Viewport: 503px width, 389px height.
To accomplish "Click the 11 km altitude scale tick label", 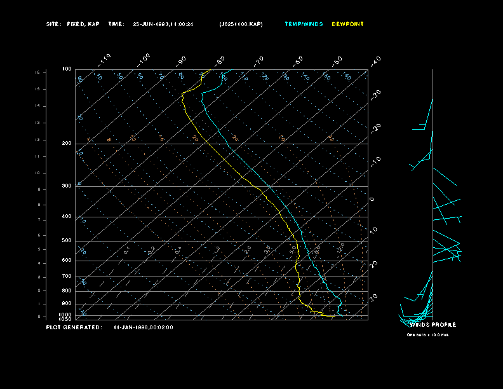I will 37,156.
